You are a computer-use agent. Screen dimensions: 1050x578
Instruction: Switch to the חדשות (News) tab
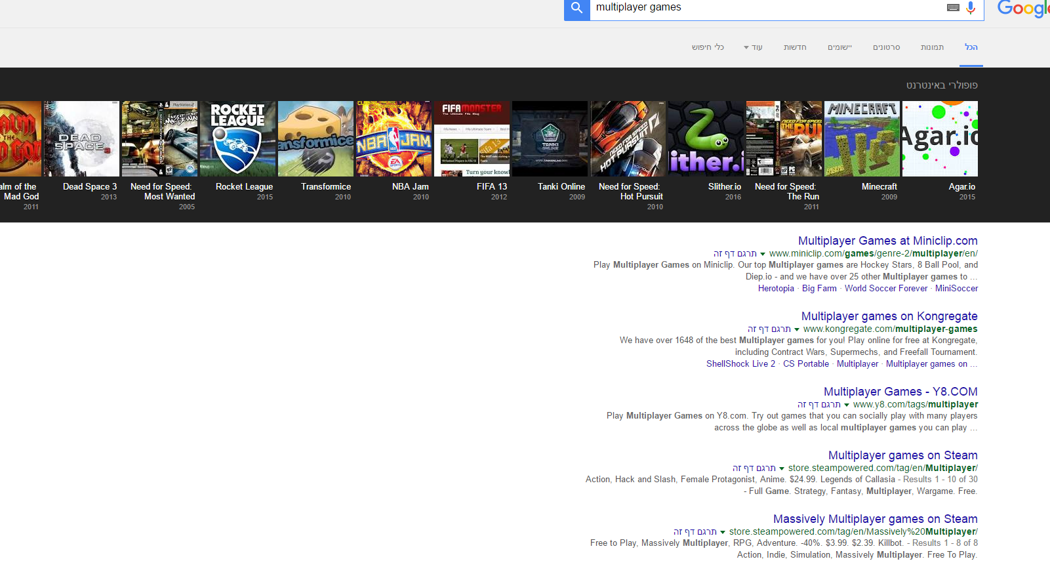click(x=795, y=47)
